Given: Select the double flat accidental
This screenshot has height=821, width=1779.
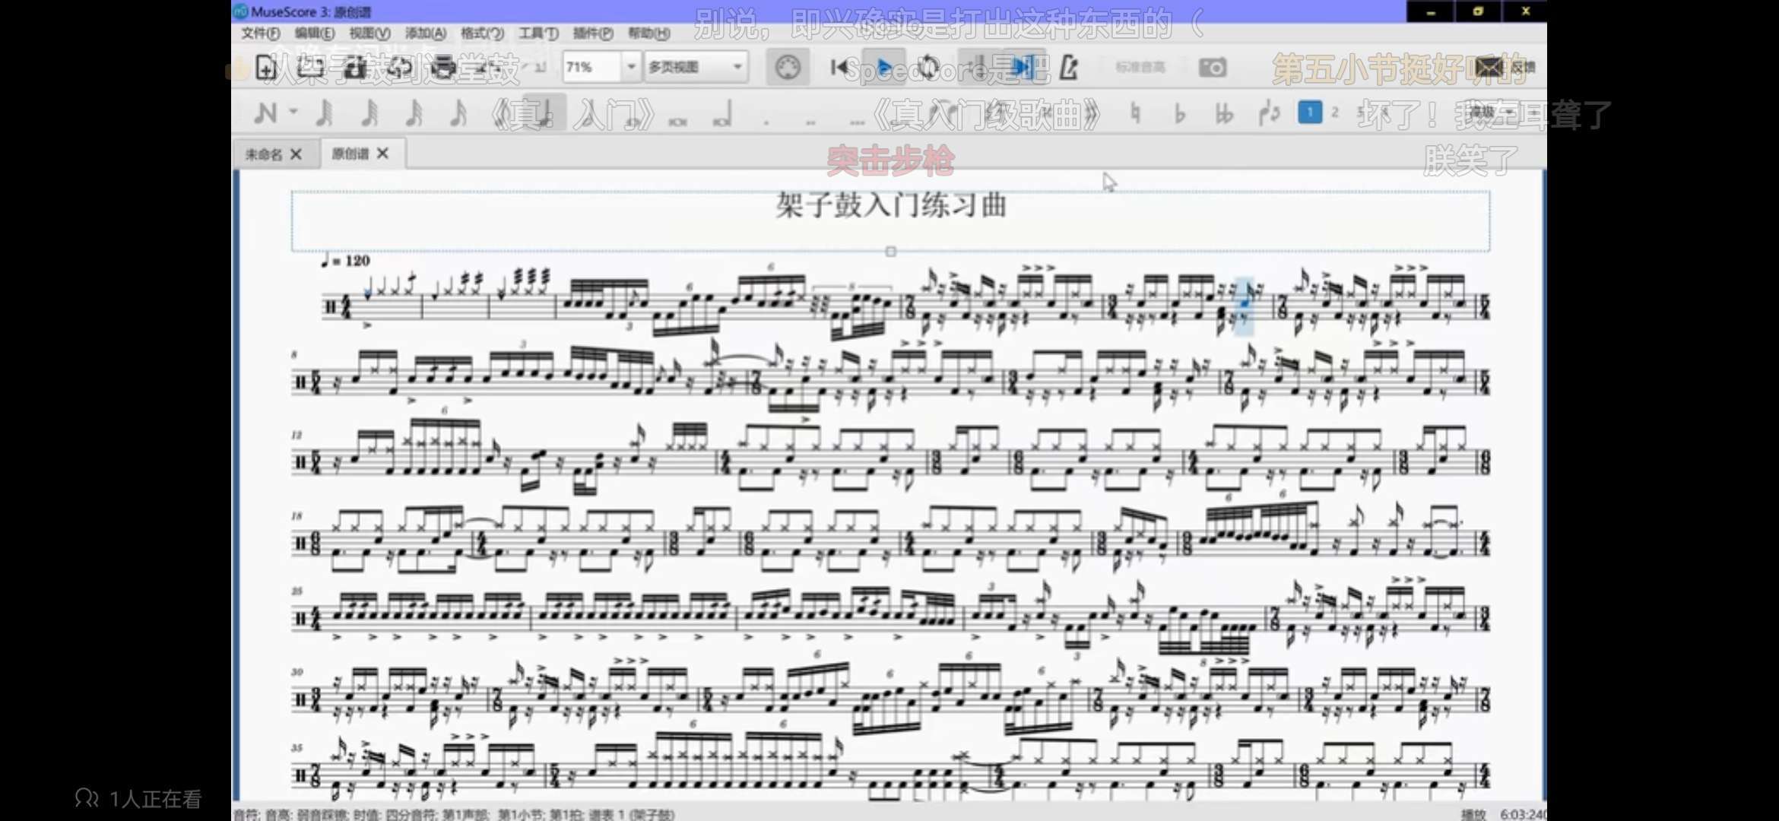Looking at the screenshot, I should coord(1224,113).
